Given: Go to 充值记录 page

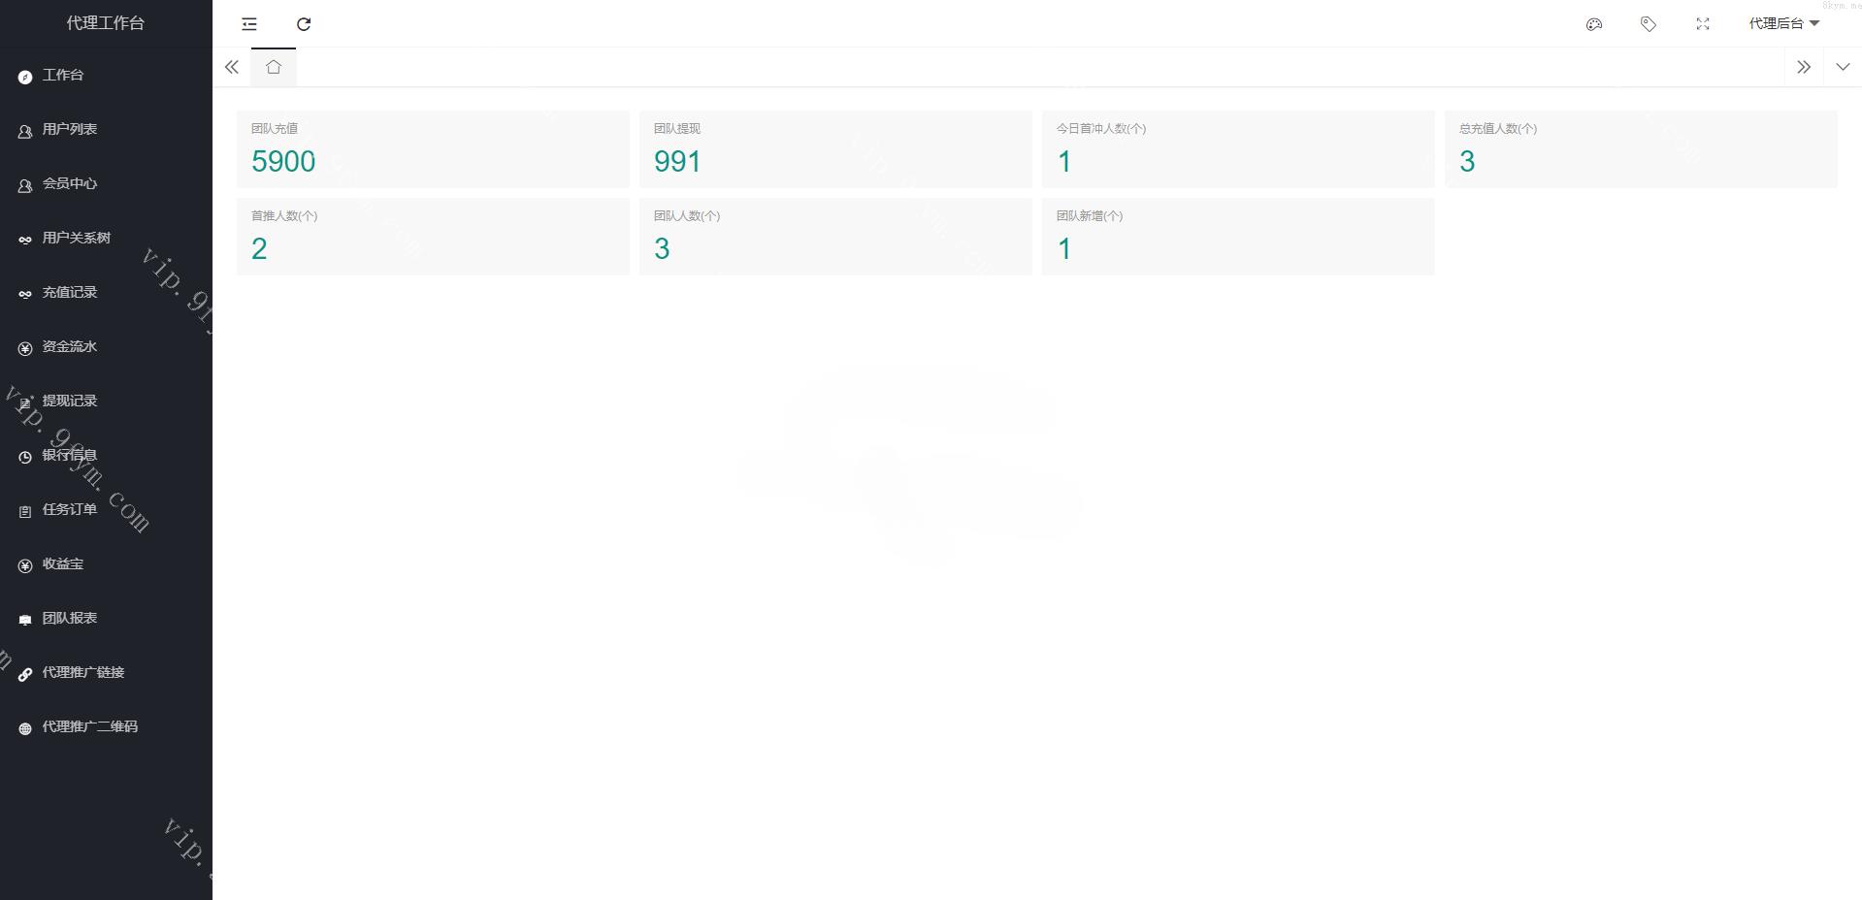Looking at the screenshot, I should [69, 292].
